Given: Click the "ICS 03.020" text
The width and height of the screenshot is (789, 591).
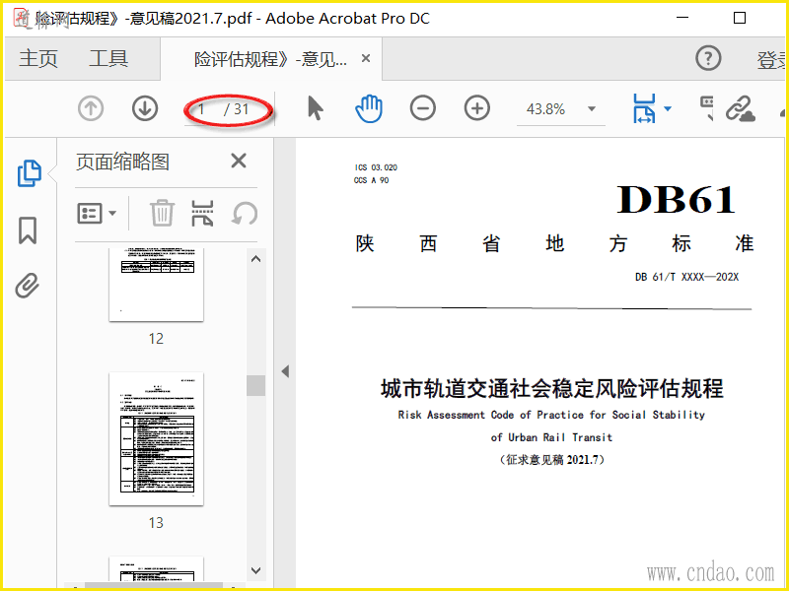Looking at the screenshot, I should 376,167.
